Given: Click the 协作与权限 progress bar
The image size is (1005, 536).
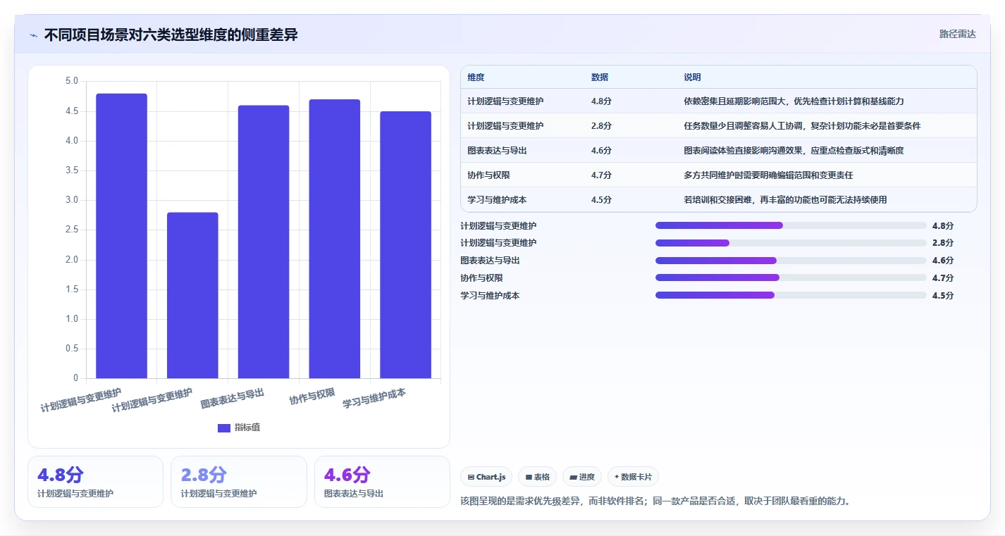Looking at the screenshot, I should tap(791, 278).
